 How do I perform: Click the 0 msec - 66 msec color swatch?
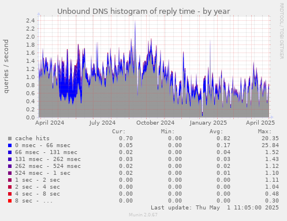pos(10,145)
